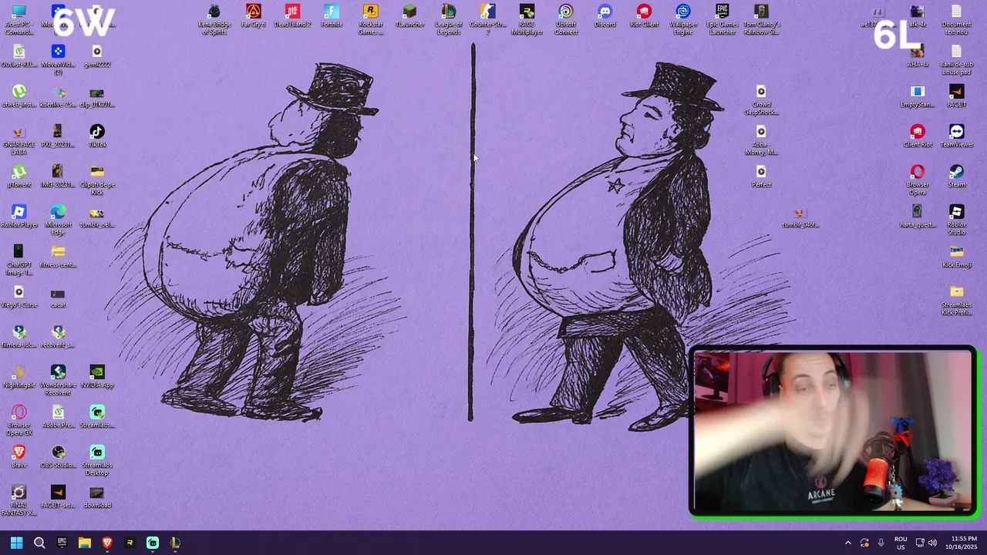Select the Abba - Money audio file
Viewport: 987px width, 555px height.
pos(761,140)
